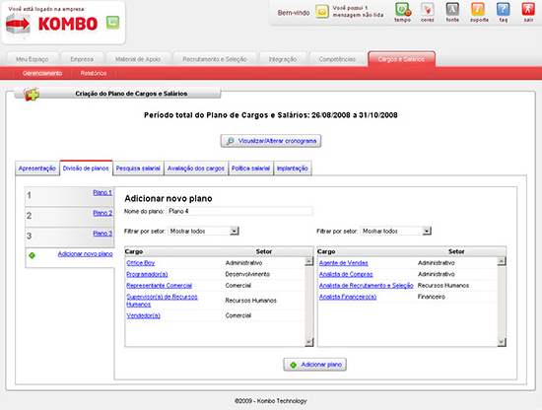Select the Office Boy cargo link
This screenshot has height=410, width=542.
click(140, 263)
